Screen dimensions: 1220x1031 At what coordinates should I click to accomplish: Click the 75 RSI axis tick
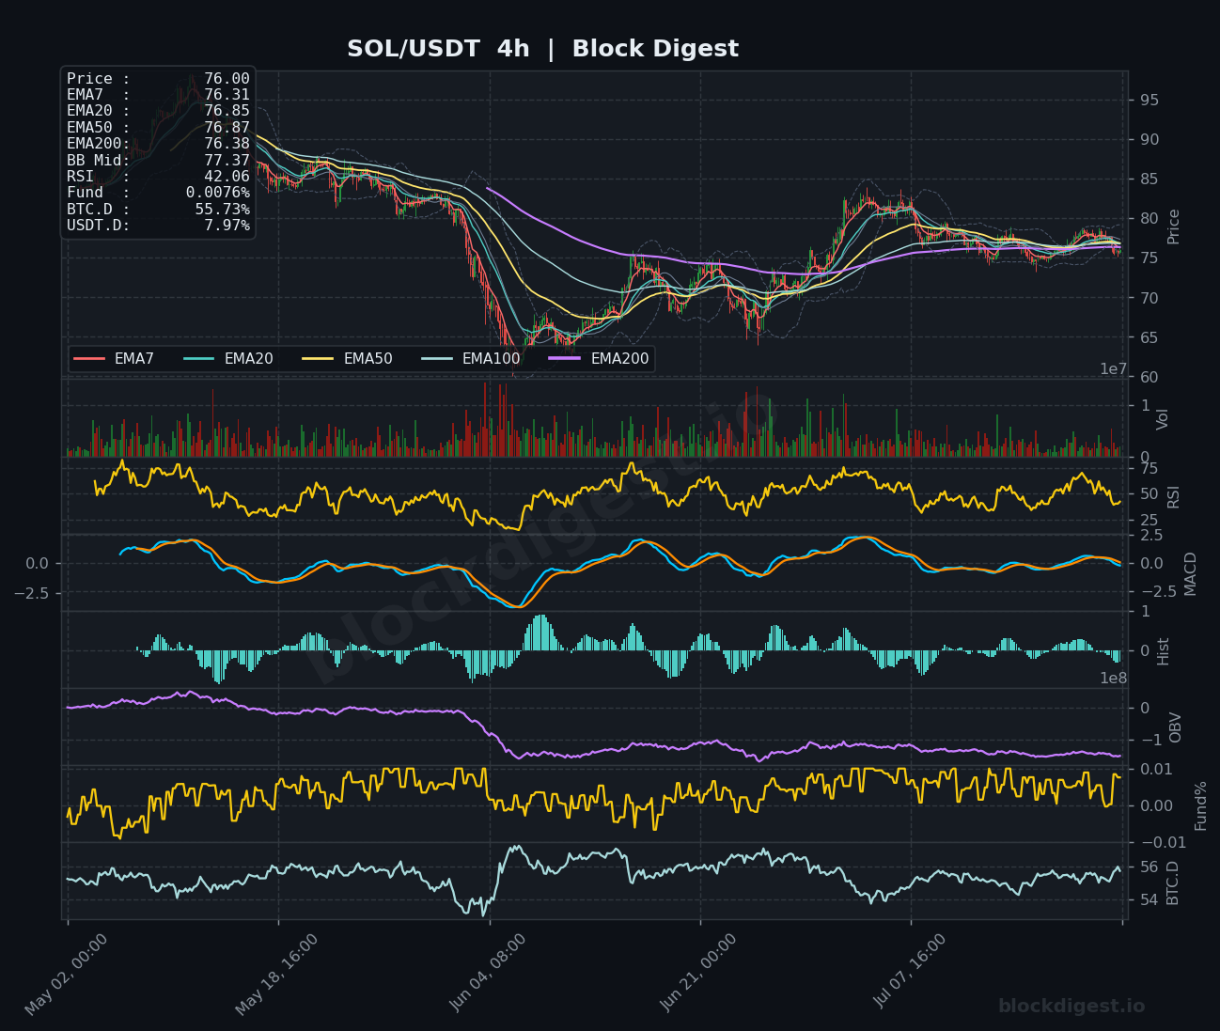pos(1150,469)
